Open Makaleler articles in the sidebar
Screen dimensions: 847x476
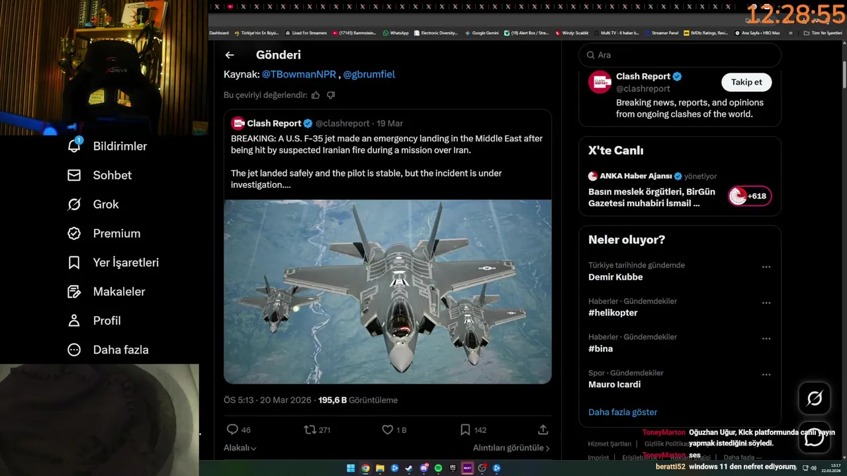106,292
